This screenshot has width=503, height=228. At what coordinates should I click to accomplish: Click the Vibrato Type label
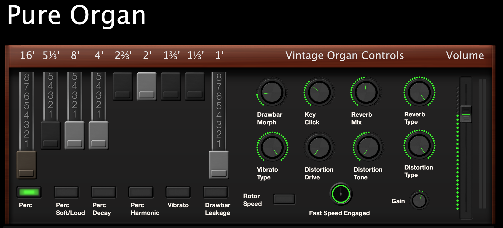click(x=267, y=174)
